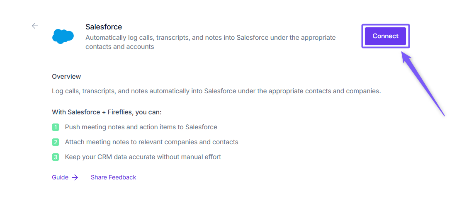The image size is (469, 208).
Task: Click the green number 1 badge
Action: (56, 127)
